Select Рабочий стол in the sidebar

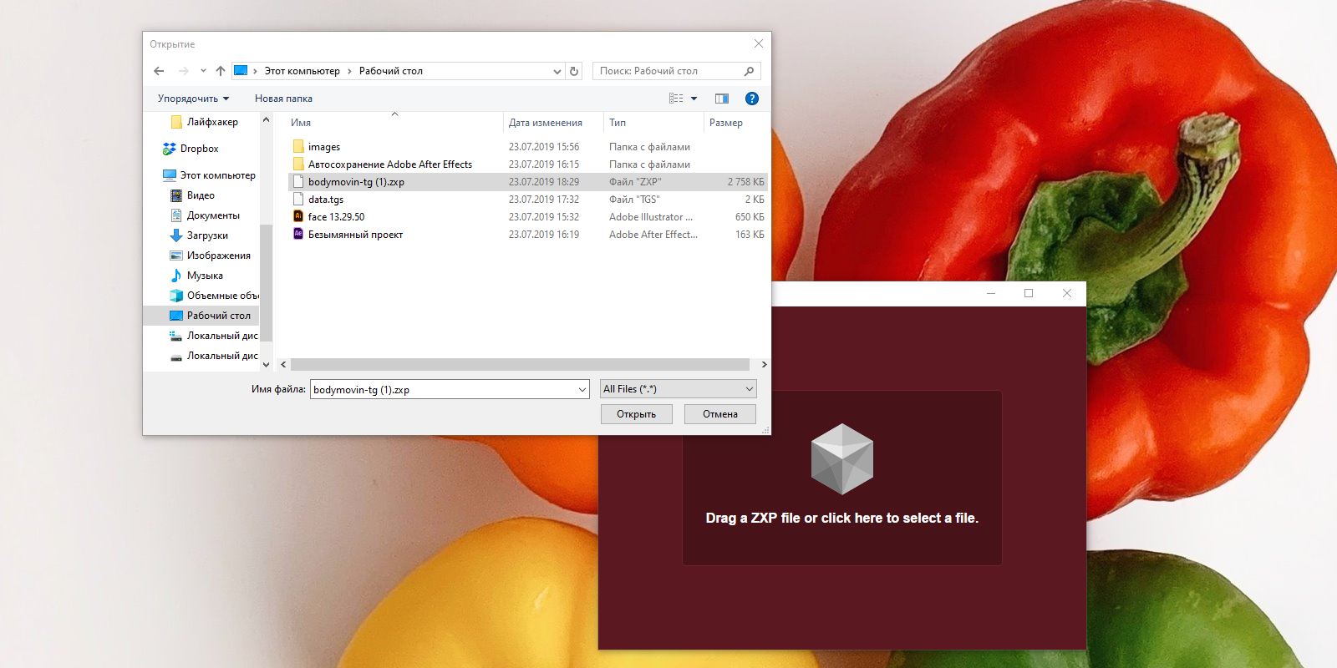pos(201,316)
